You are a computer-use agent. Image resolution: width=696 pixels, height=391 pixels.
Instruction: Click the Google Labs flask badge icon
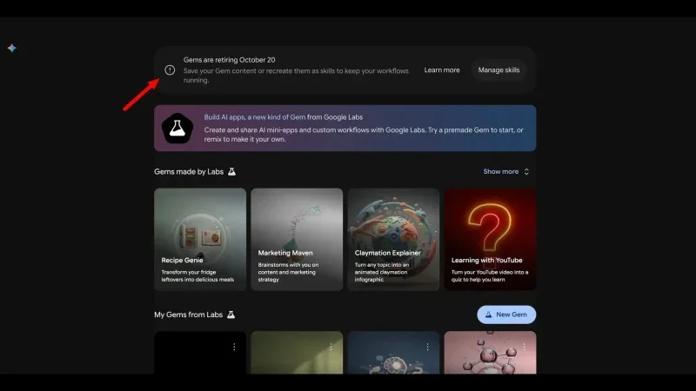pyautogui.click(x=177, y=128)
